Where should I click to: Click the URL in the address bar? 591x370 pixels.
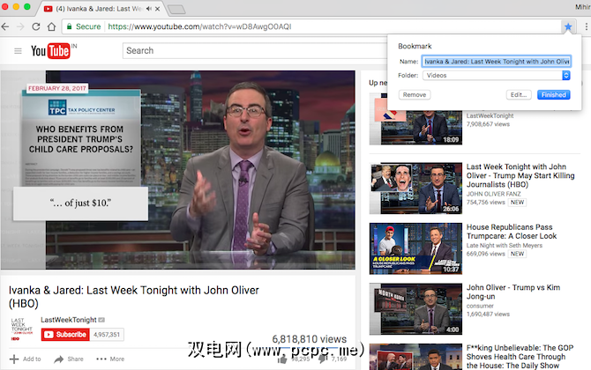point(199,26)
